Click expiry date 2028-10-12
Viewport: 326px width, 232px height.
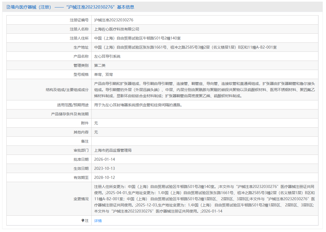pyautogui.click(x=105, y=178)
